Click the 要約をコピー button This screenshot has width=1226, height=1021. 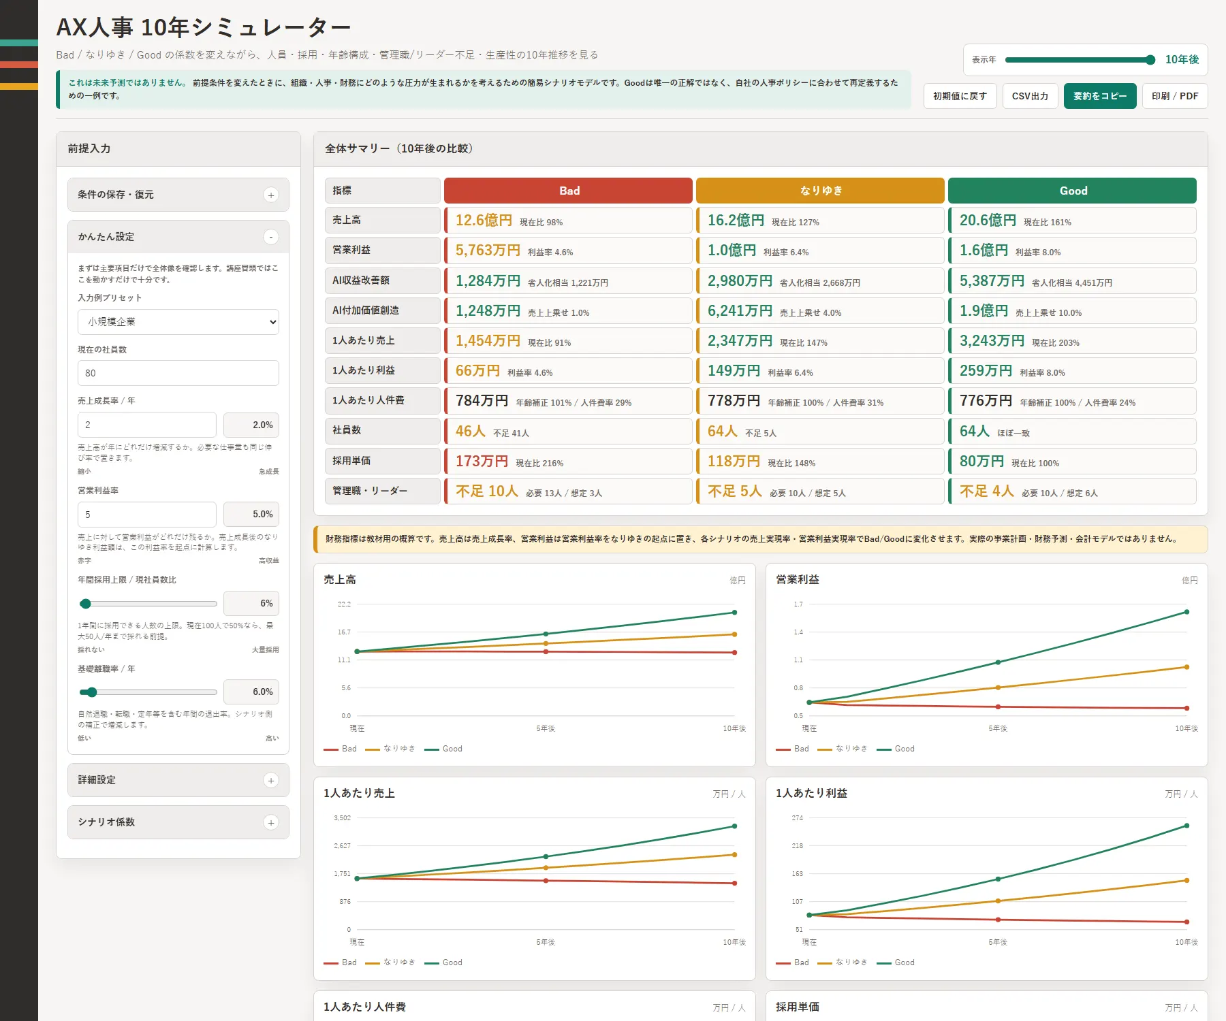pyautogui.click(x=1100, y=96)
